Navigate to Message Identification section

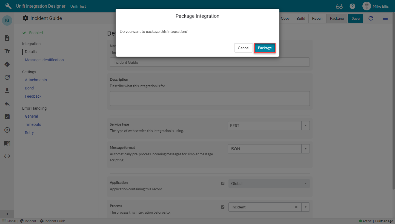pyautogui.click(x=44, y=60)
